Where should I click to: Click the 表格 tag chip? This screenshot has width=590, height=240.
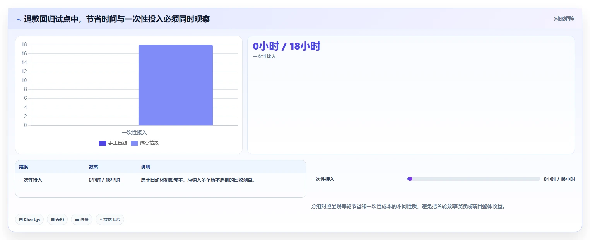point(57,219)
